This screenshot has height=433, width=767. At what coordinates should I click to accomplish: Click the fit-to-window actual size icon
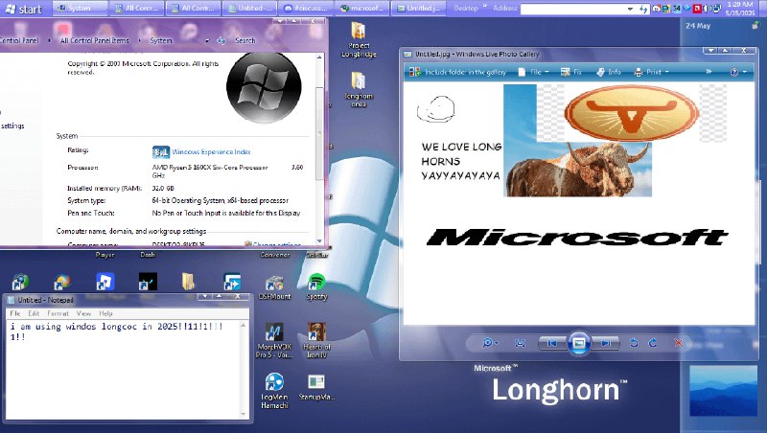pyautogui.click(x=520, y=344)
